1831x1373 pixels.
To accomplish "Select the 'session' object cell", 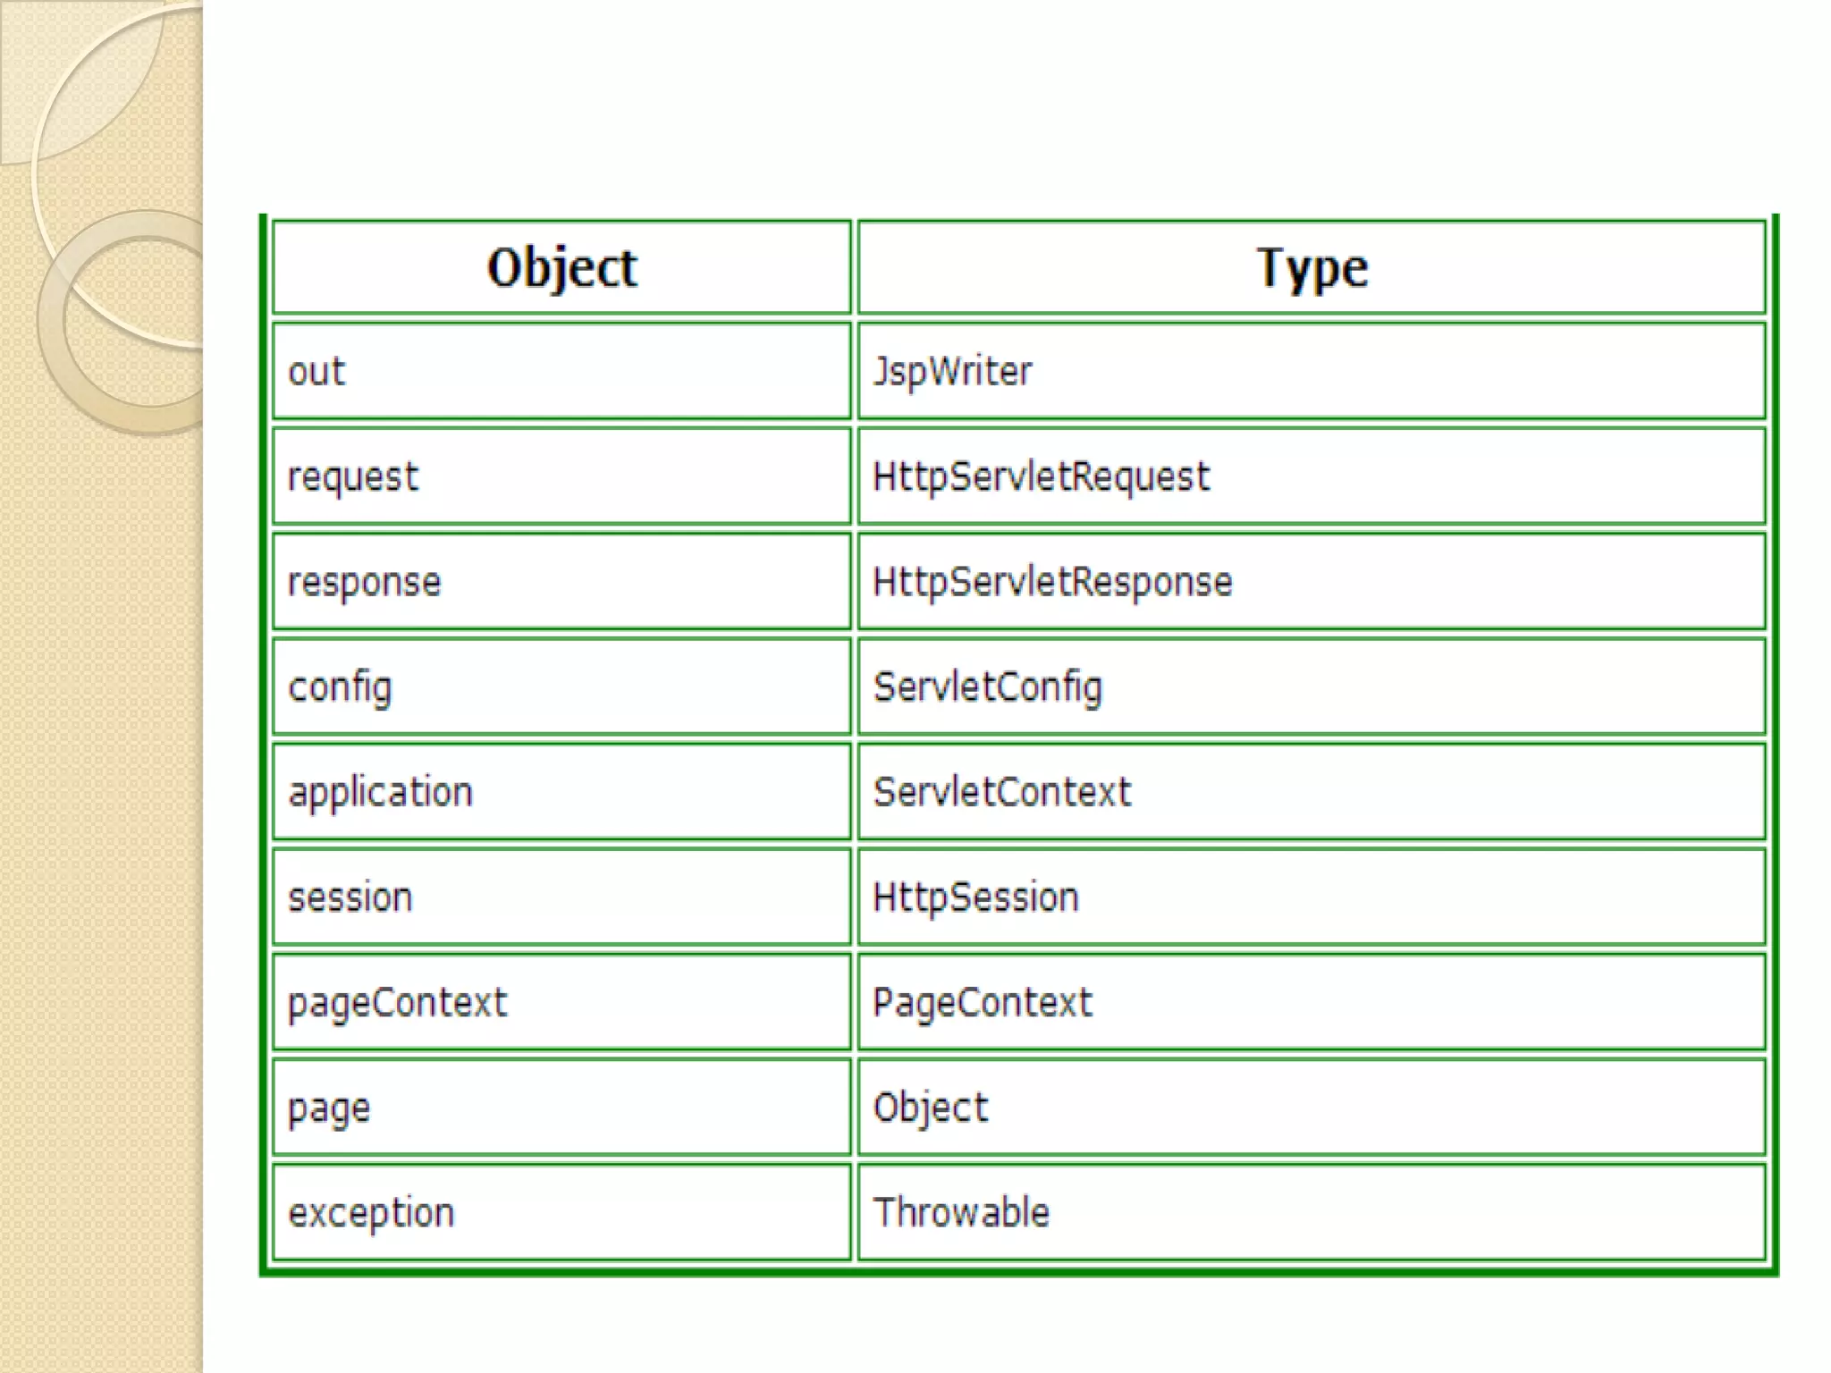I will pos(350,897).
